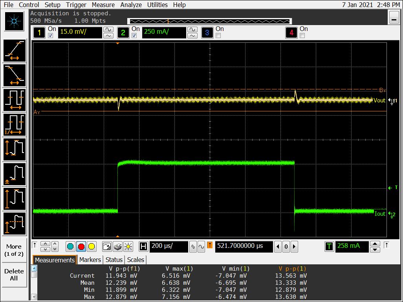Screen dimensions: 403x302
Task: Open the Analyze menu
Action: pos(131,5)
